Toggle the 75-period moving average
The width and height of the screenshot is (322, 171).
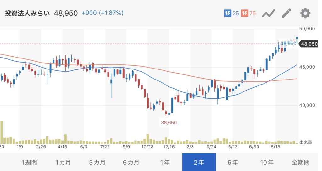click(x=248, y=14)
